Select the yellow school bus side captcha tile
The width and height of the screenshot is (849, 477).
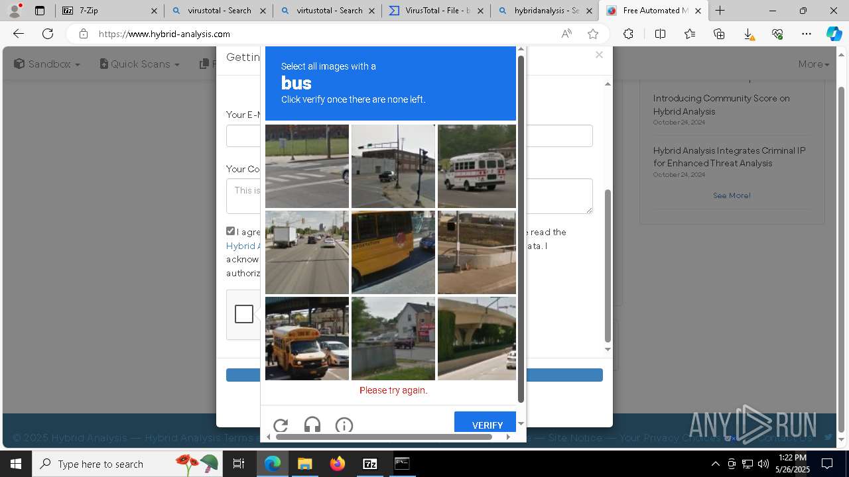point(393,252)
